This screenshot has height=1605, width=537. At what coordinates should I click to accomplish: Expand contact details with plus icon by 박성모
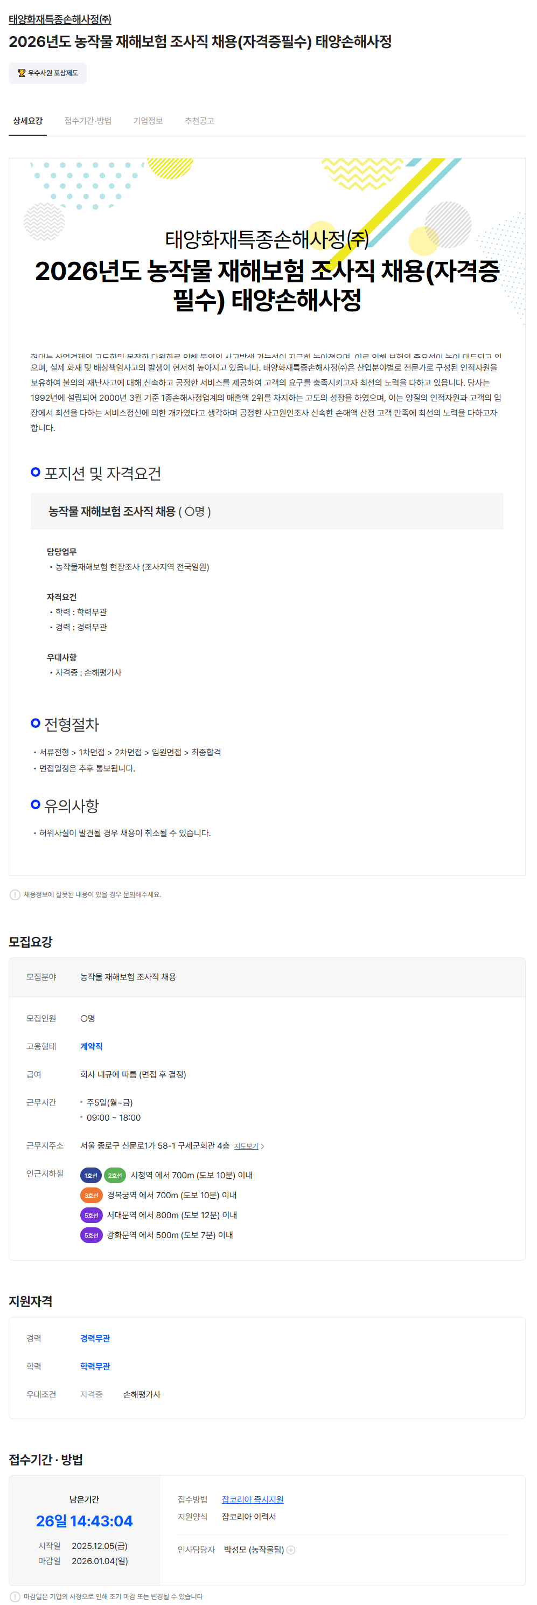point(291,1550)
